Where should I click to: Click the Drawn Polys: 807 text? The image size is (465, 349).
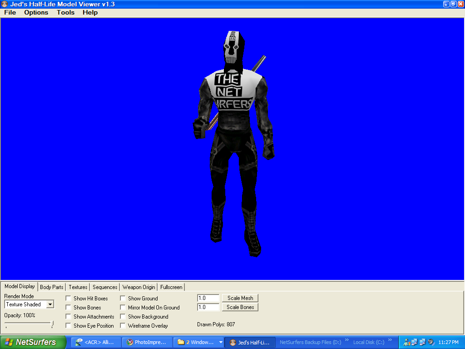point(216,324)
